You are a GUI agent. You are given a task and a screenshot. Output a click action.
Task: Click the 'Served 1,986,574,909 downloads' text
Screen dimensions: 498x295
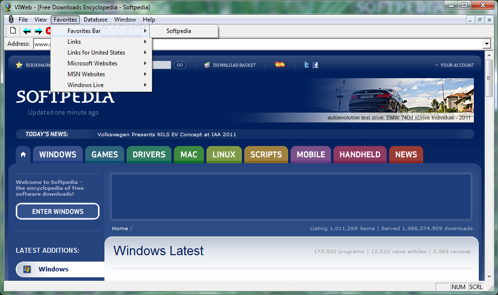tap(427, 228)
